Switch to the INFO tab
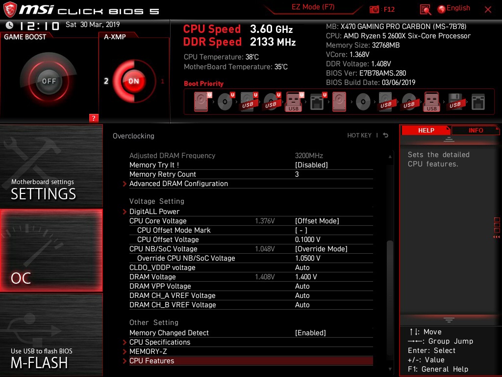The image size is (502, 377). tap(476, 130)
